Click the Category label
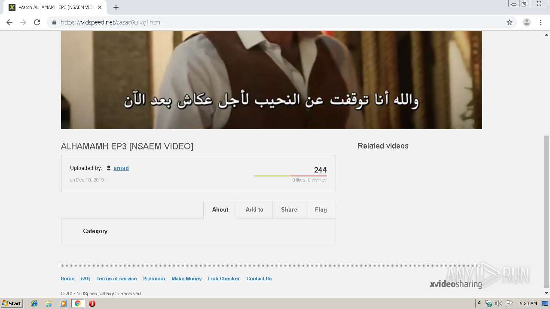The image size is (550, 309). pos(95,231)
